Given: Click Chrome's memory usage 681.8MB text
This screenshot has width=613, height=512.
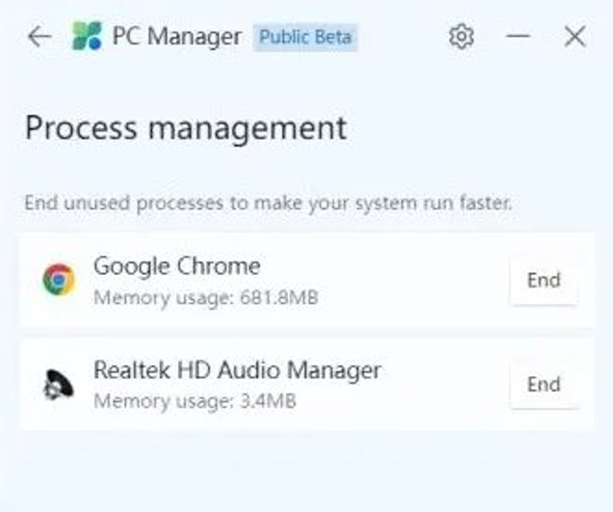Looking at the screenshot, I should pos(205,299).
